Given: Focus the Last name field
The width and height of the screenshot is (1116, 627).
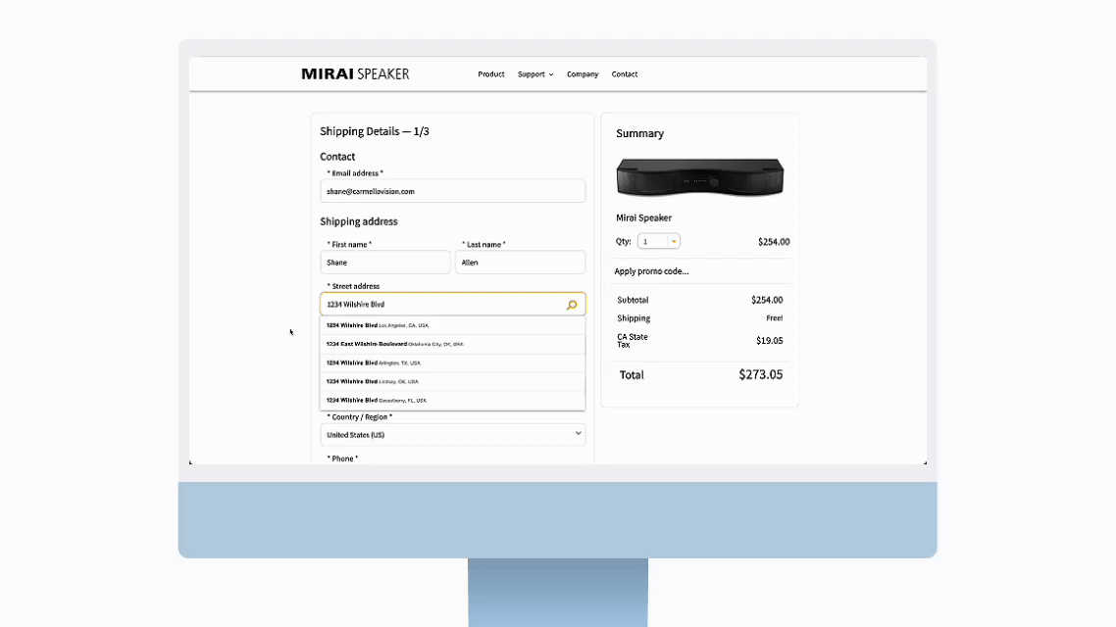Looking at the screenshot, I should (521, 263).
